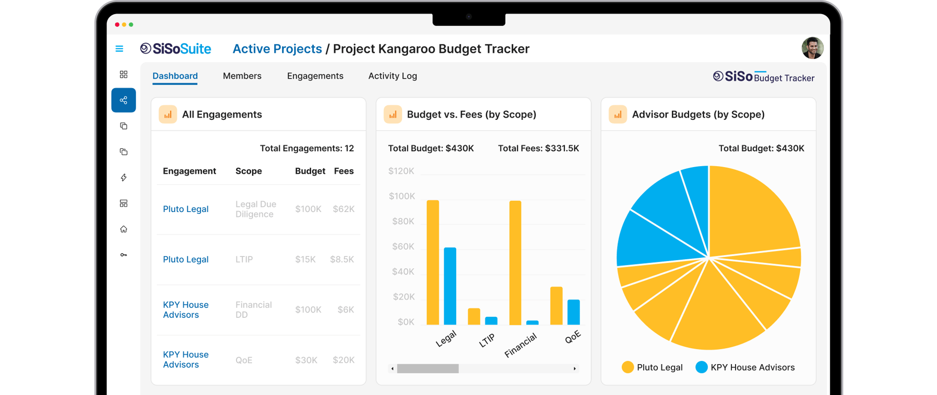Switch to the Members tab

[242, 76]
